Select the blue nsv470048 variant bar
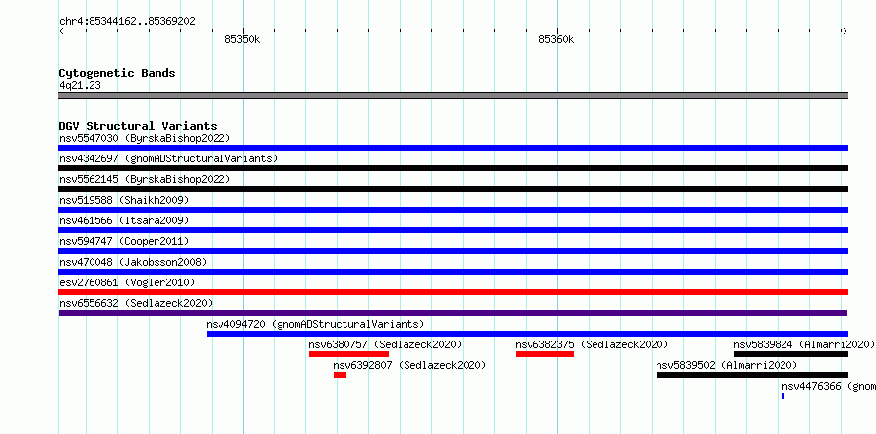Viewport: 876px width, 434px height. click(453, 272)
